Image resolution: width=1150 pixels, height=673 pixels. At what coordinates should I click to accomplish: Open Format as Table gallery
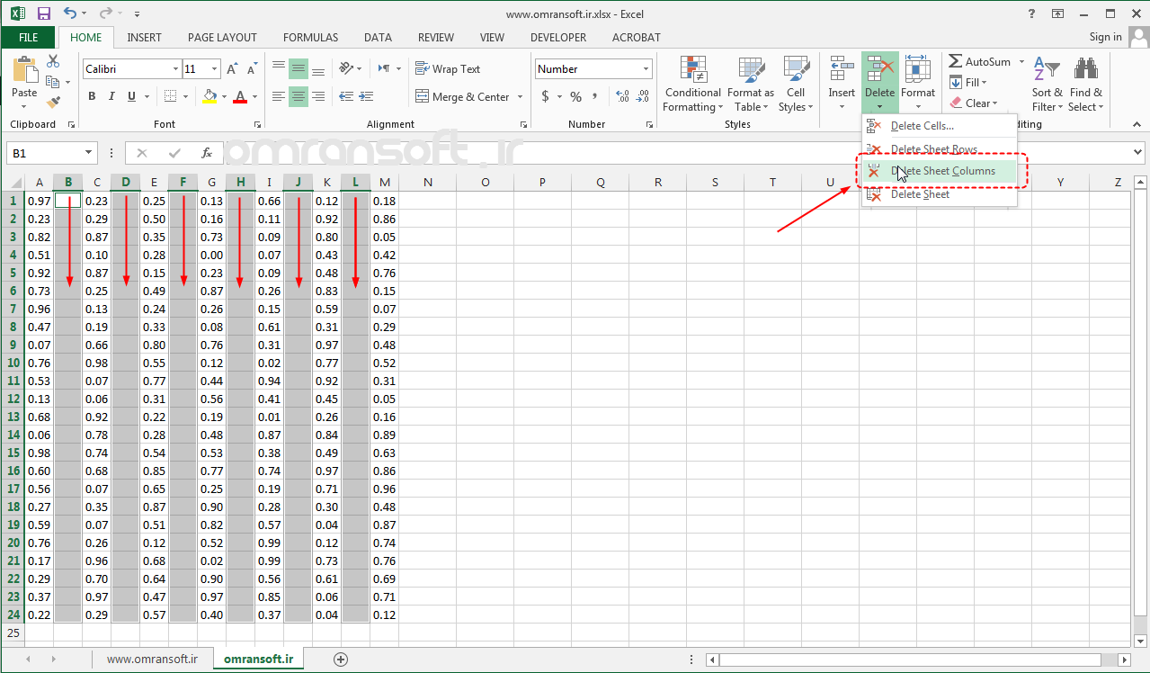pyautogui.click(x=750, y=84)
